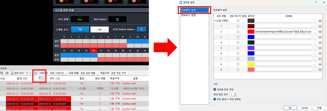Play the alarm sound for system event row
Image resolution: width=327 pixels, height=111 pixels.
click(x=320, y=21)
